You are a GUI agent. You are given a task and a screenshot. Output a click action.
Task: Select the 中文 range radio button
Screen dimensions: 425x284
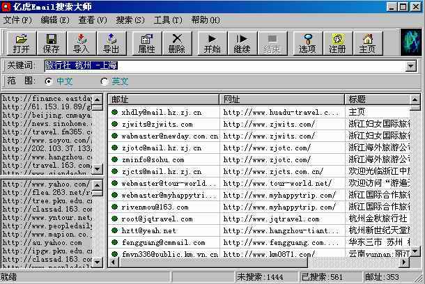pos(49,81)
